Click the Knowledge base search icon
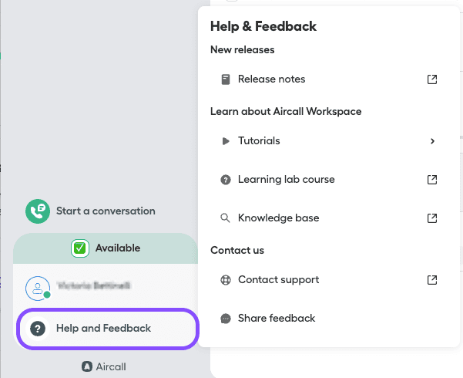 (x=226, y=218)
